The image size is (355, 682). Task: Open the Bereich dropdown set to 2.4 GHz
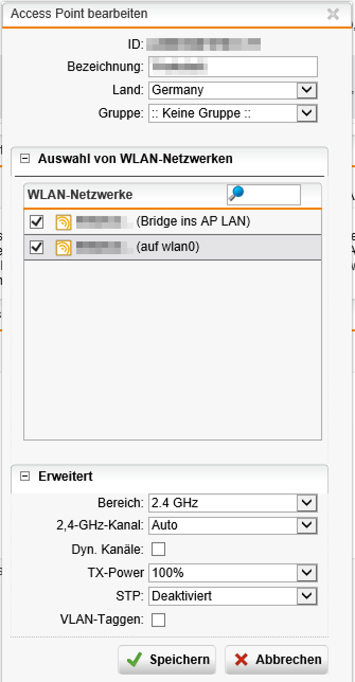[x=307, y=502]
